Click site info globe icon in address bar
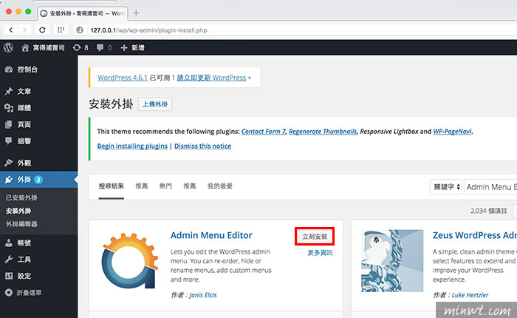This screenshot has height=318, width=517. 80,30
